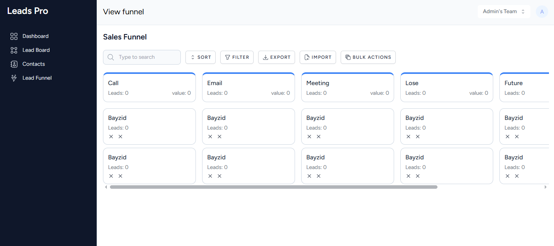Click the left X icon on the lower Bayzid card under Future
Viewport: 554px width, 246px height.
point(508,176)
